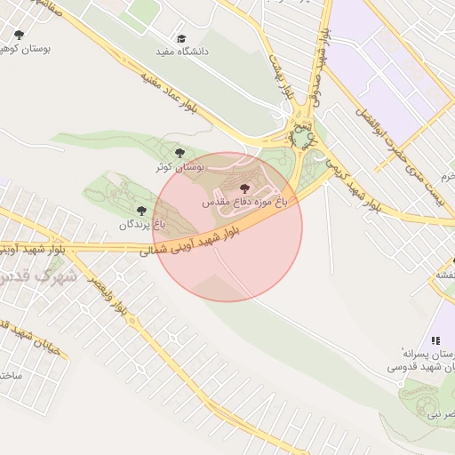Click the graduation cap icon of دانشگاه مفید
The height and width of the screenshot is (455, 455).
coord(181,39)
